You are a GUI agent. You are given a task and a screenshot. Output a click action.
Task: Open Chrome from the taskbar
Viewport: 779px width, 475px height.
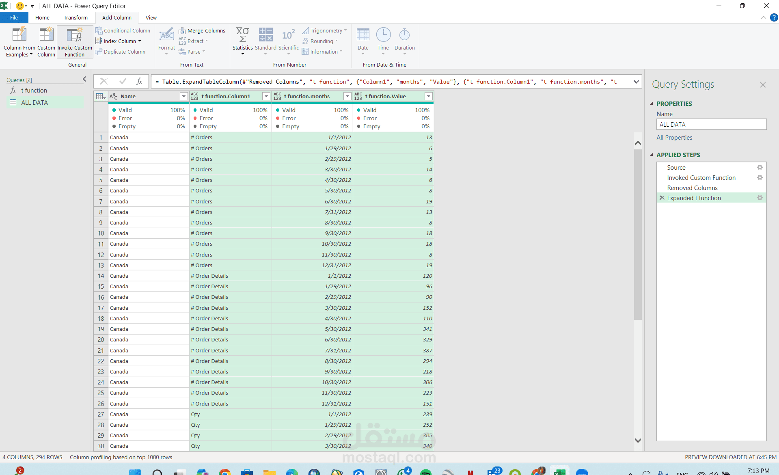pyautogui.click(x=224, y=472)
